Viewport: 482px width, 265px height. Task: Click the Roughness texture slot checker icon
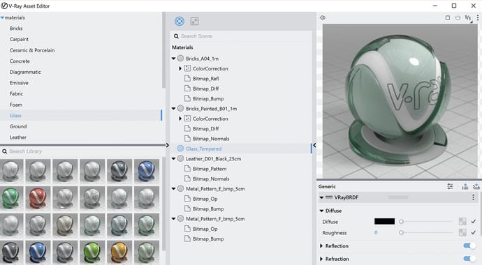[462, 232]
